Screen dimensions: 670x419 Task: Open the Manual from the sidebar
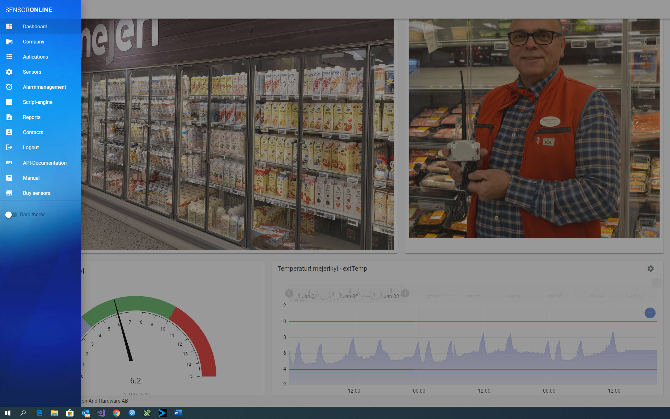[31, 178]
